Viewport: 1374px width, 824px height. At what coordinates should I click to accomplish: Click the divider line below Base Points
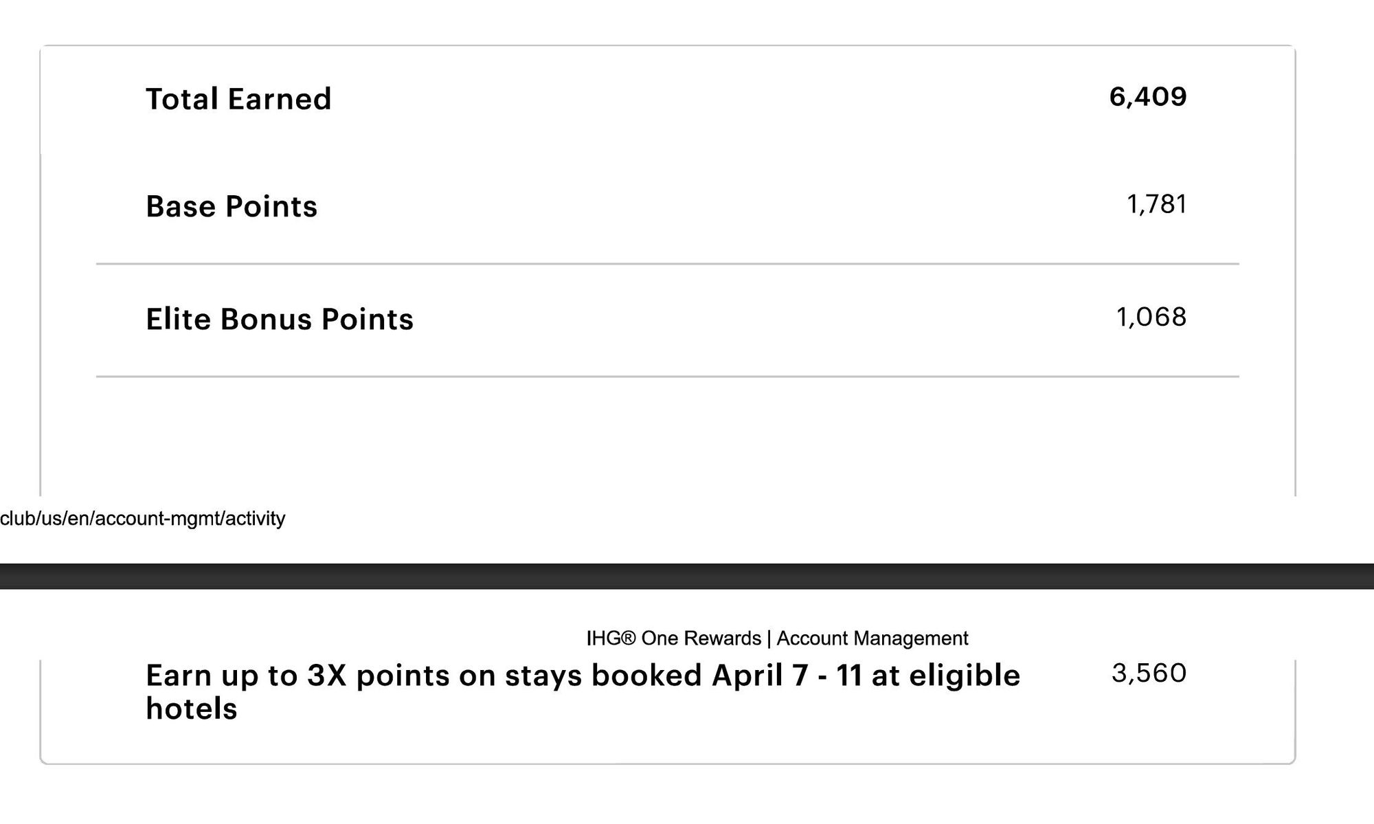click(x=666, y=263)
